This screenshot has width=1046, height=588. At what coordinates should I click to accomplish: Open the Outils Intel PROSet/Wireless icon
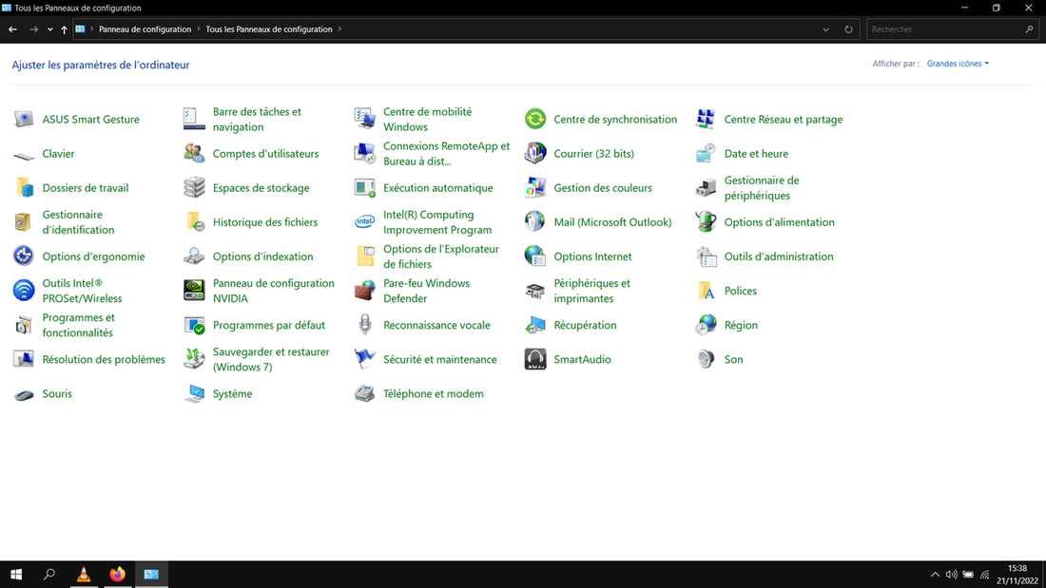click(x=24, y=291)
